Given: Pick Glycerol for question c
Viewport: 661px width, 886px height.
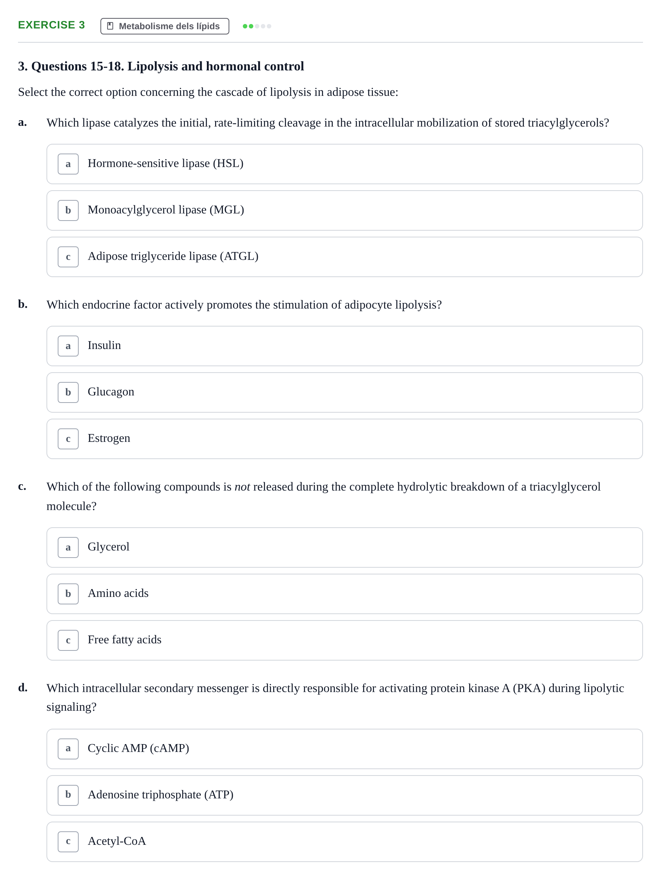Looking at the screenshot, I should coord(344,547).
